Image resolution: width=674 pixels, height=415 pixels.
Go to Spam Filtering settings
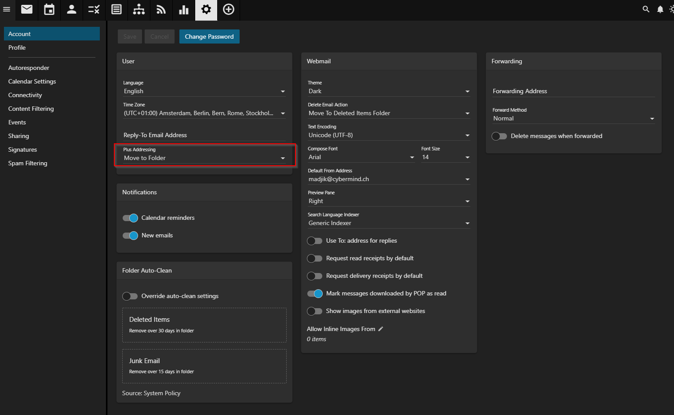pyautogui.click(x=28, y=163)
